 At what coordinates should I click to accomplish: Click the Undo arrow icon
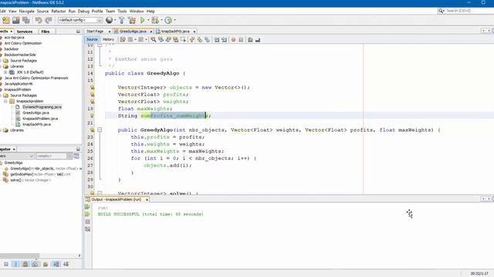[39, 21]
